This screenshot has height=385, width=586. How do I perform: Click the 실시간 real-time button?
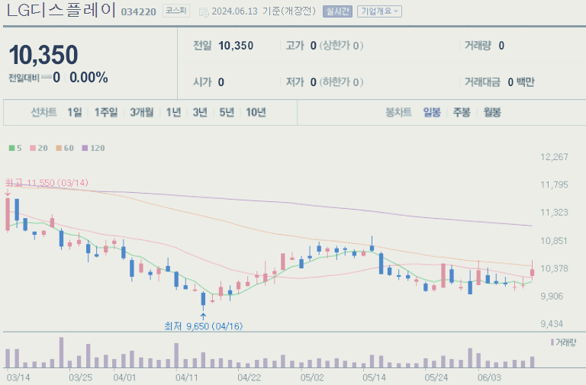(x=337, y=11)
